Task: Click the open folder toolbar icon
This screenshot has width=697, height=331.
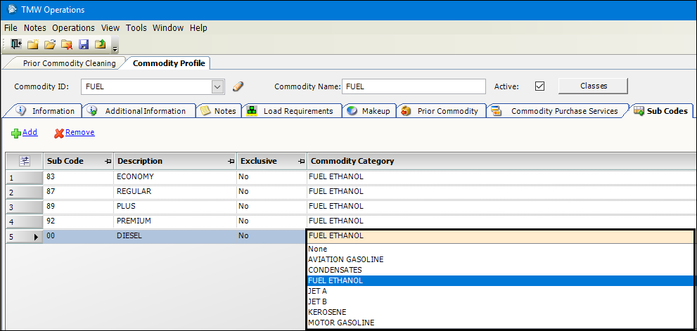Action: [49, 44]
